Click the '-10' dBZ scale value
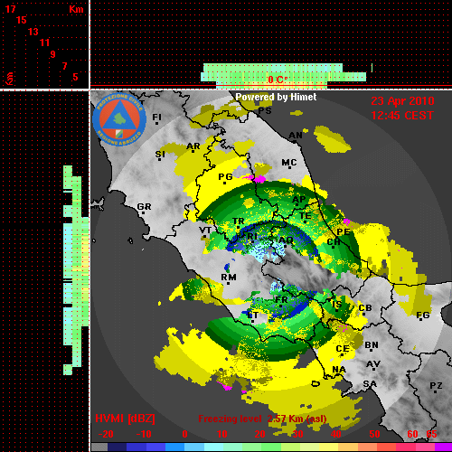 pos(144,434)
